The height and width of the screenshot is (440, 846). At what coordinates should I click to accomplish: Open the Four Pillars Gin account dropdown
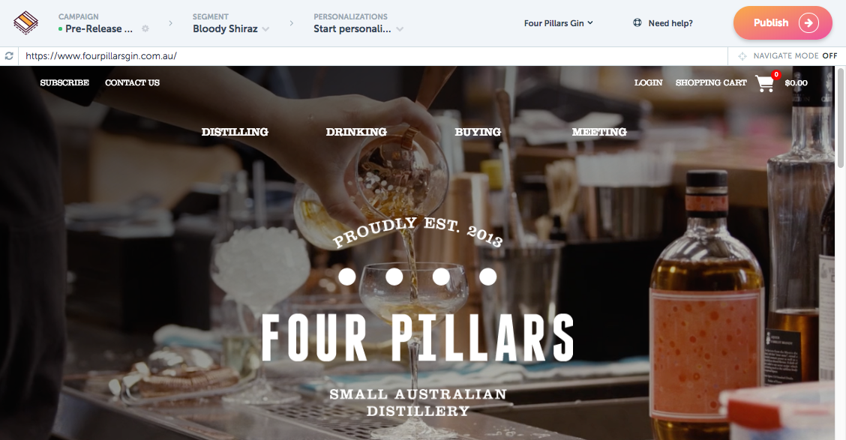click(x=559, y=23)
